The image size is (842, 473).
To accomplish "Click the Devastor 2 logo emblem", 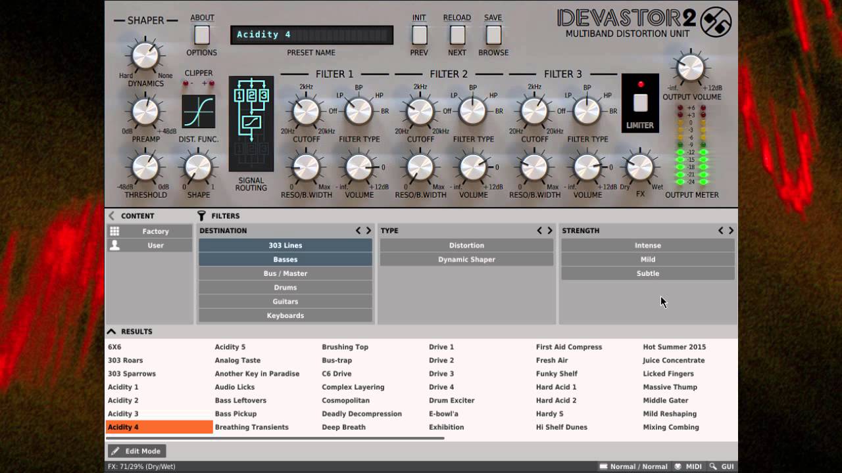I will [716, 22].
